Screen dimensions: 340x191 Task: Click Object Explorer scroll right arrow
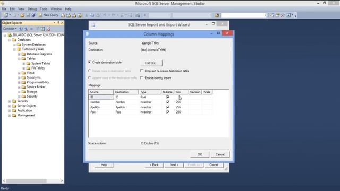coord(62,181)
